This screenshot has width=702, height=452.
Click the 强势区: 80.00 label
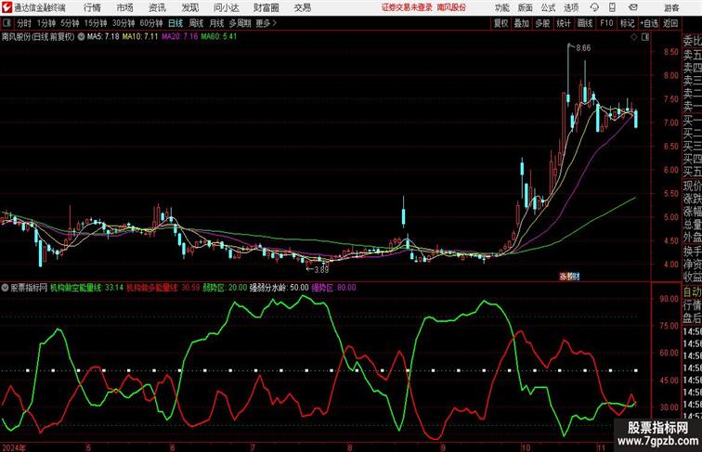(x=333, y=288)
